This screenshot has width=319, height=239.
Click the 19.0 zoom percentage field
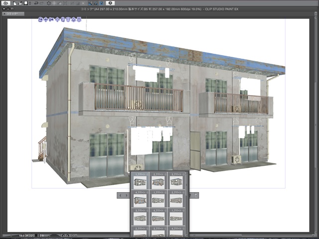[x=21, y=236]
